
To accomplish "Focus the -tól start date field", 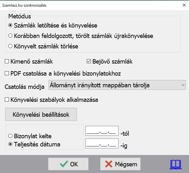I will (x=102, y=131).
